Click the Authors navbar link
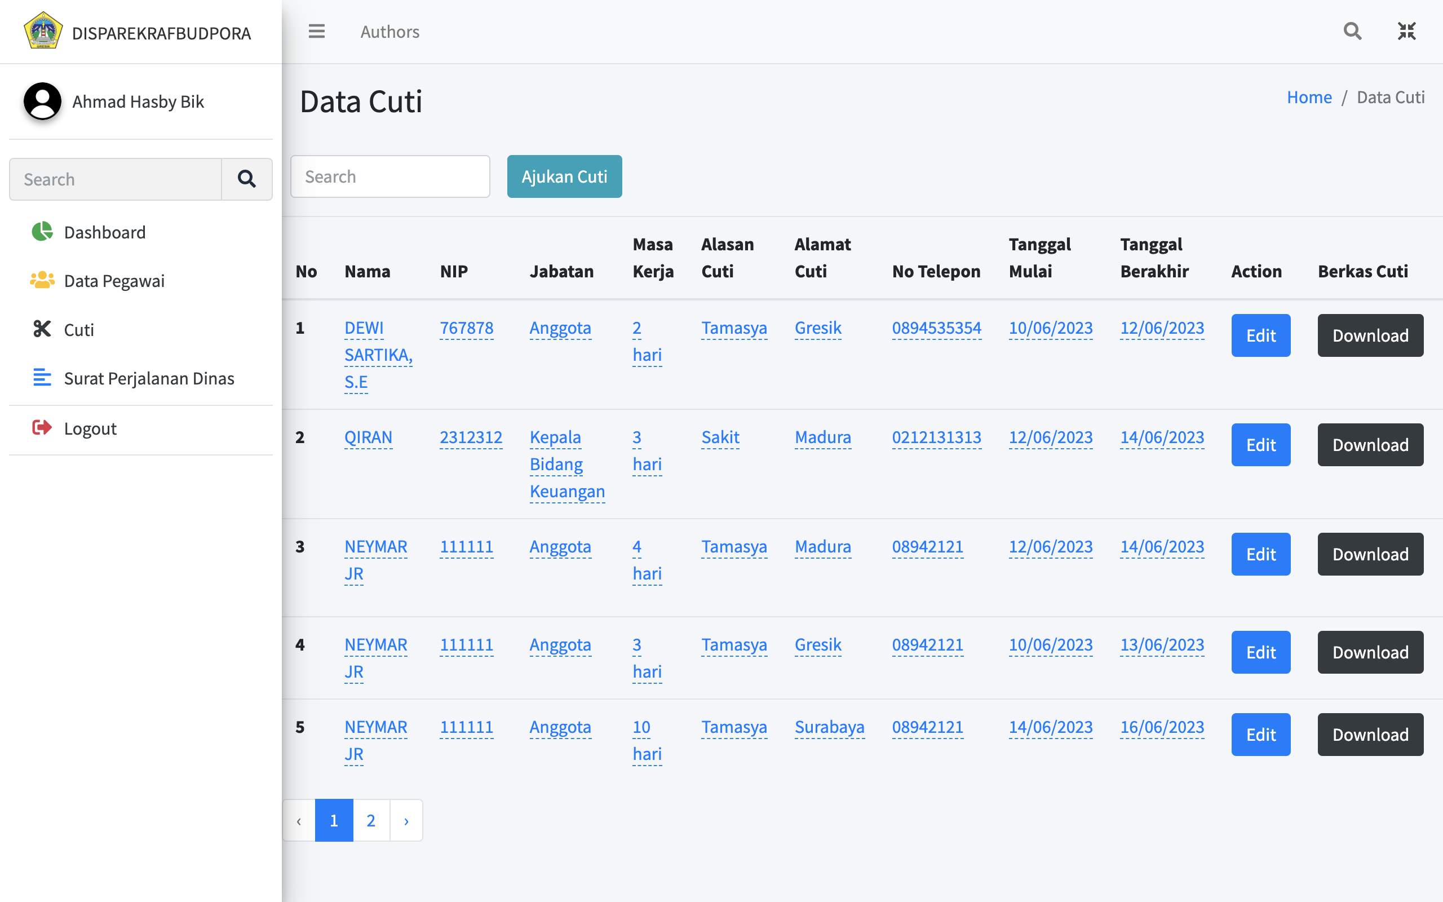 click(x=390, y=32)
